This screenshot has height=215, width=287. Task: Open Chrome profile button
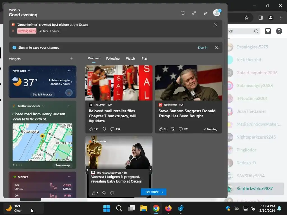click(x=270, y=18)
